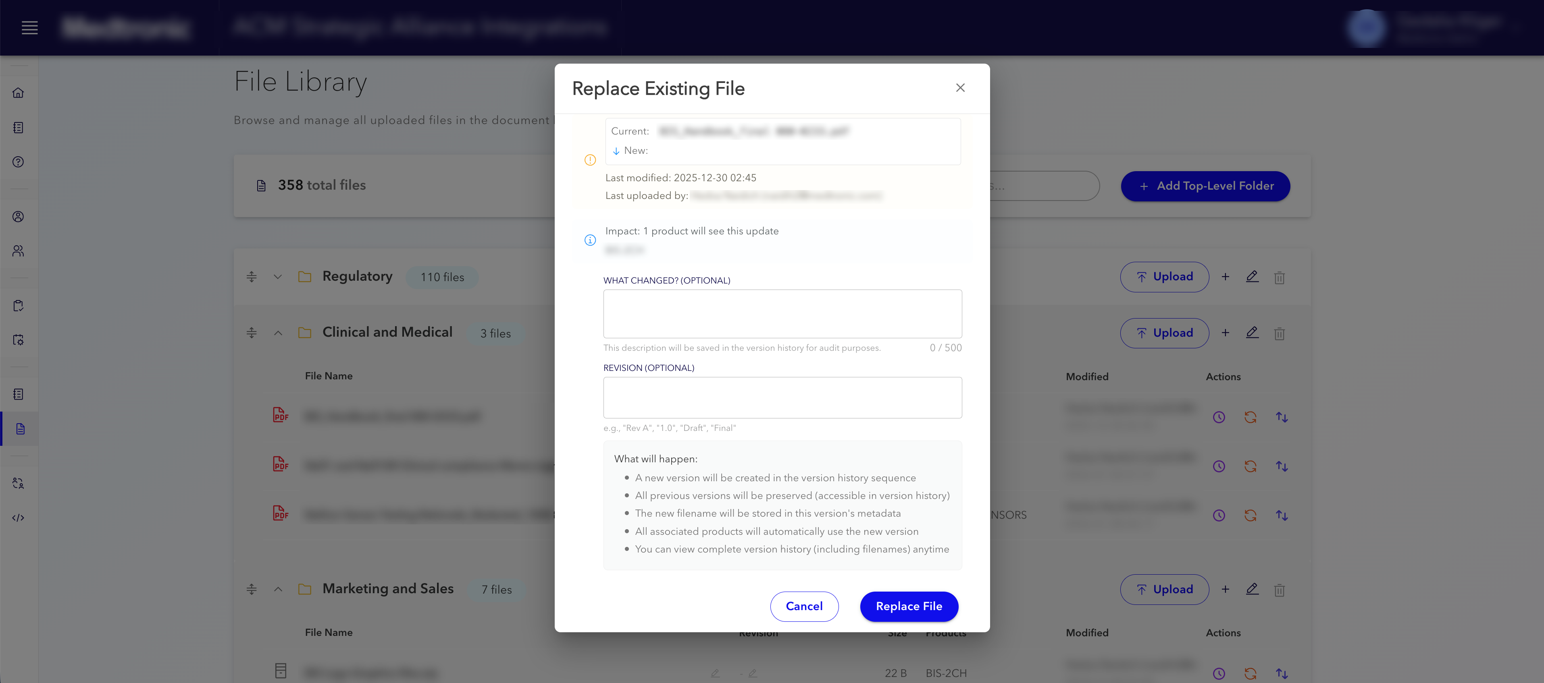
Task: Click the Replace File button
Action: (909, 606)
